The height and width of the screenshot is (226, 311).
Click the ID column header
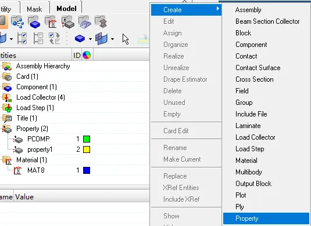click(77, 56)
